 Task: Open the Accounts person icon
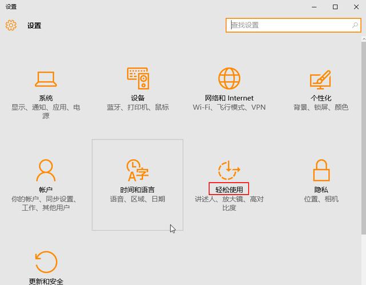[46, 171]
